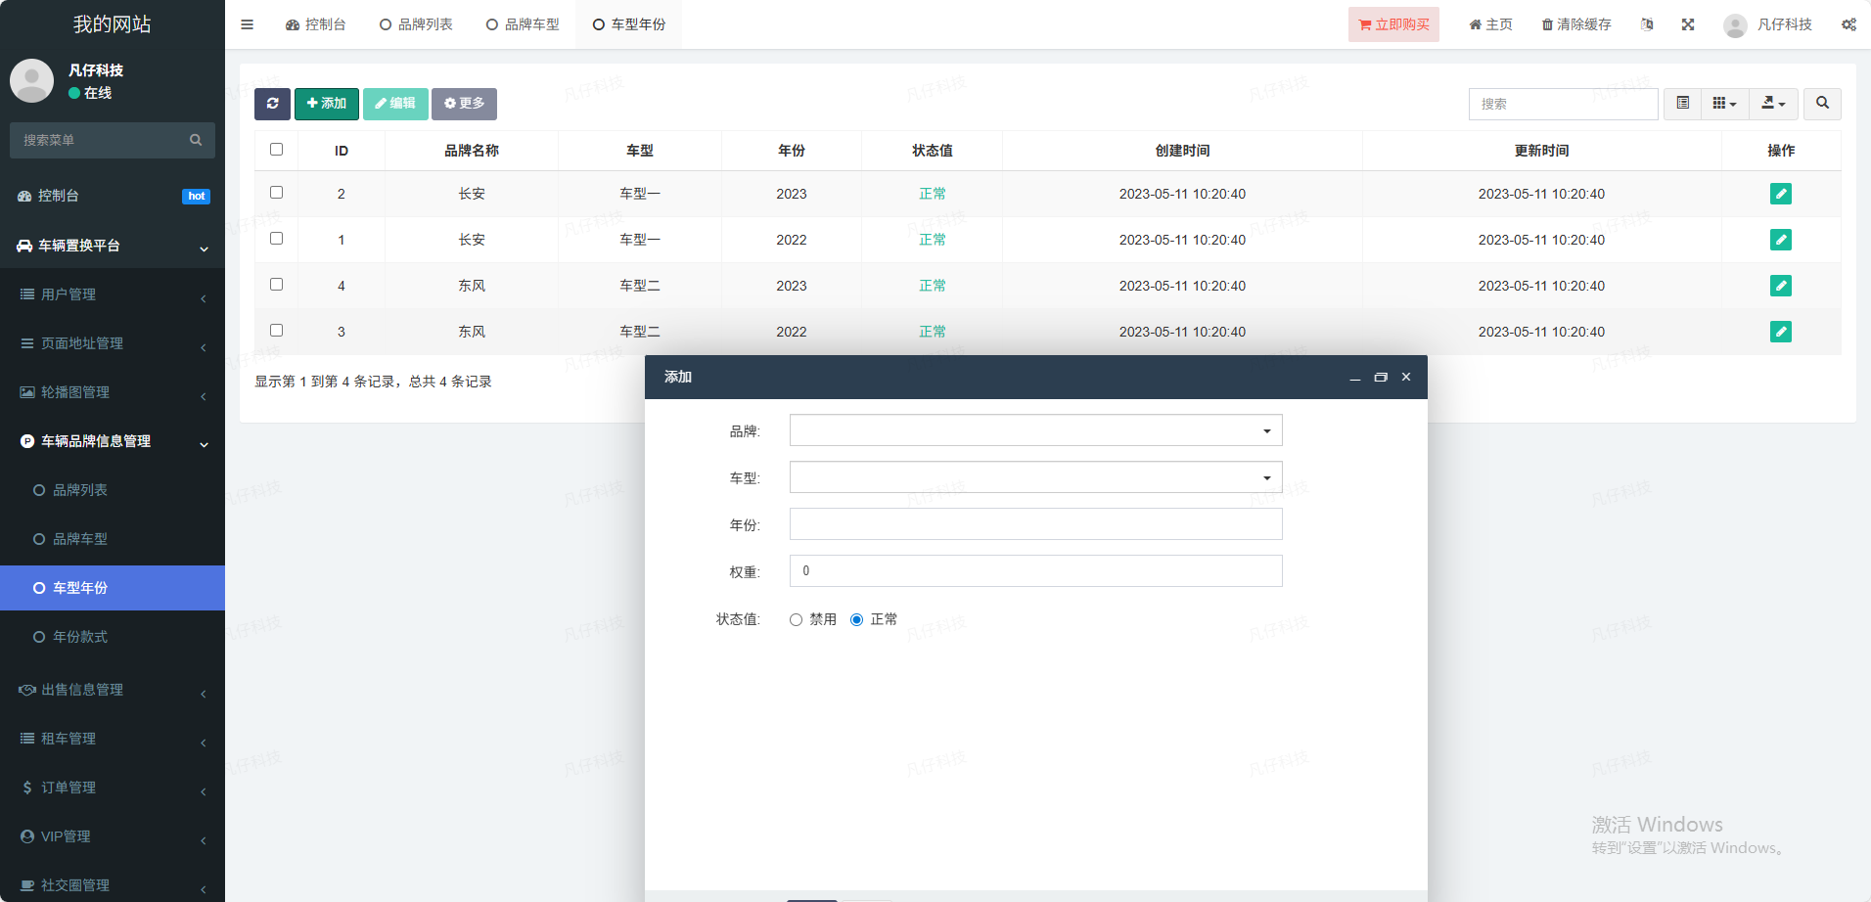The width and height of the screenshot is (1871, 902).
Task: Click the green 添加 button
Action: pyautogui.click(x=327, y=104)
